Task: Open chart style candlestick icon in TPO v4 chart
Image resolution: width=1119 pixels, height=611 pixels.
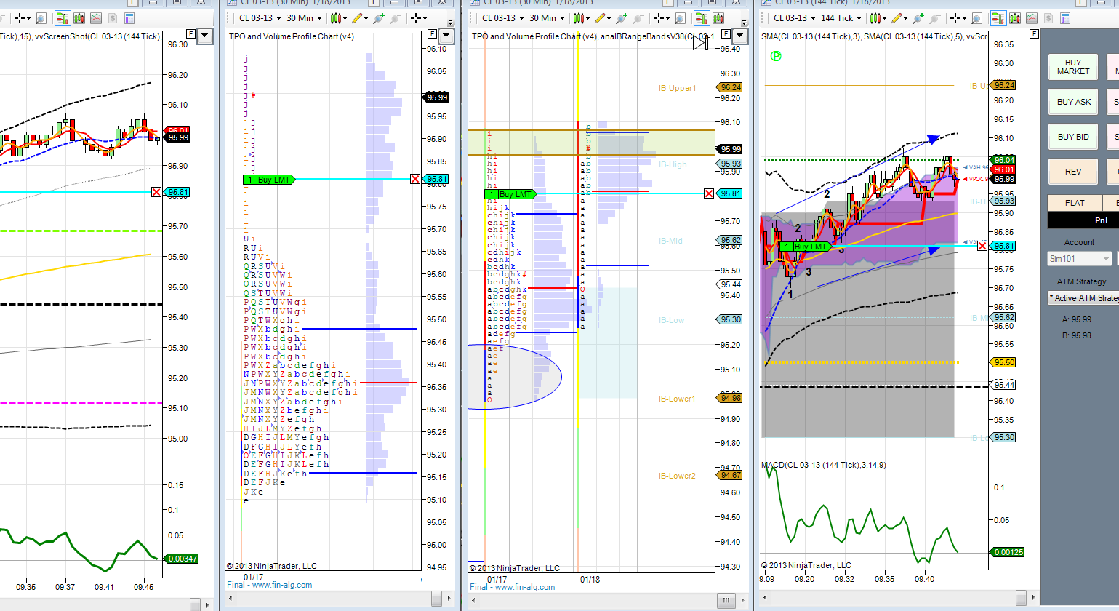Action: coord(335,18)
